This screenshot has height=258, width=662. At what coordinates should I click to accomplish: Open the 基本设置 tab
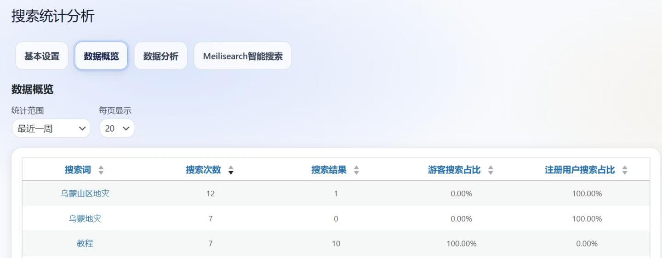pos(42,56)
